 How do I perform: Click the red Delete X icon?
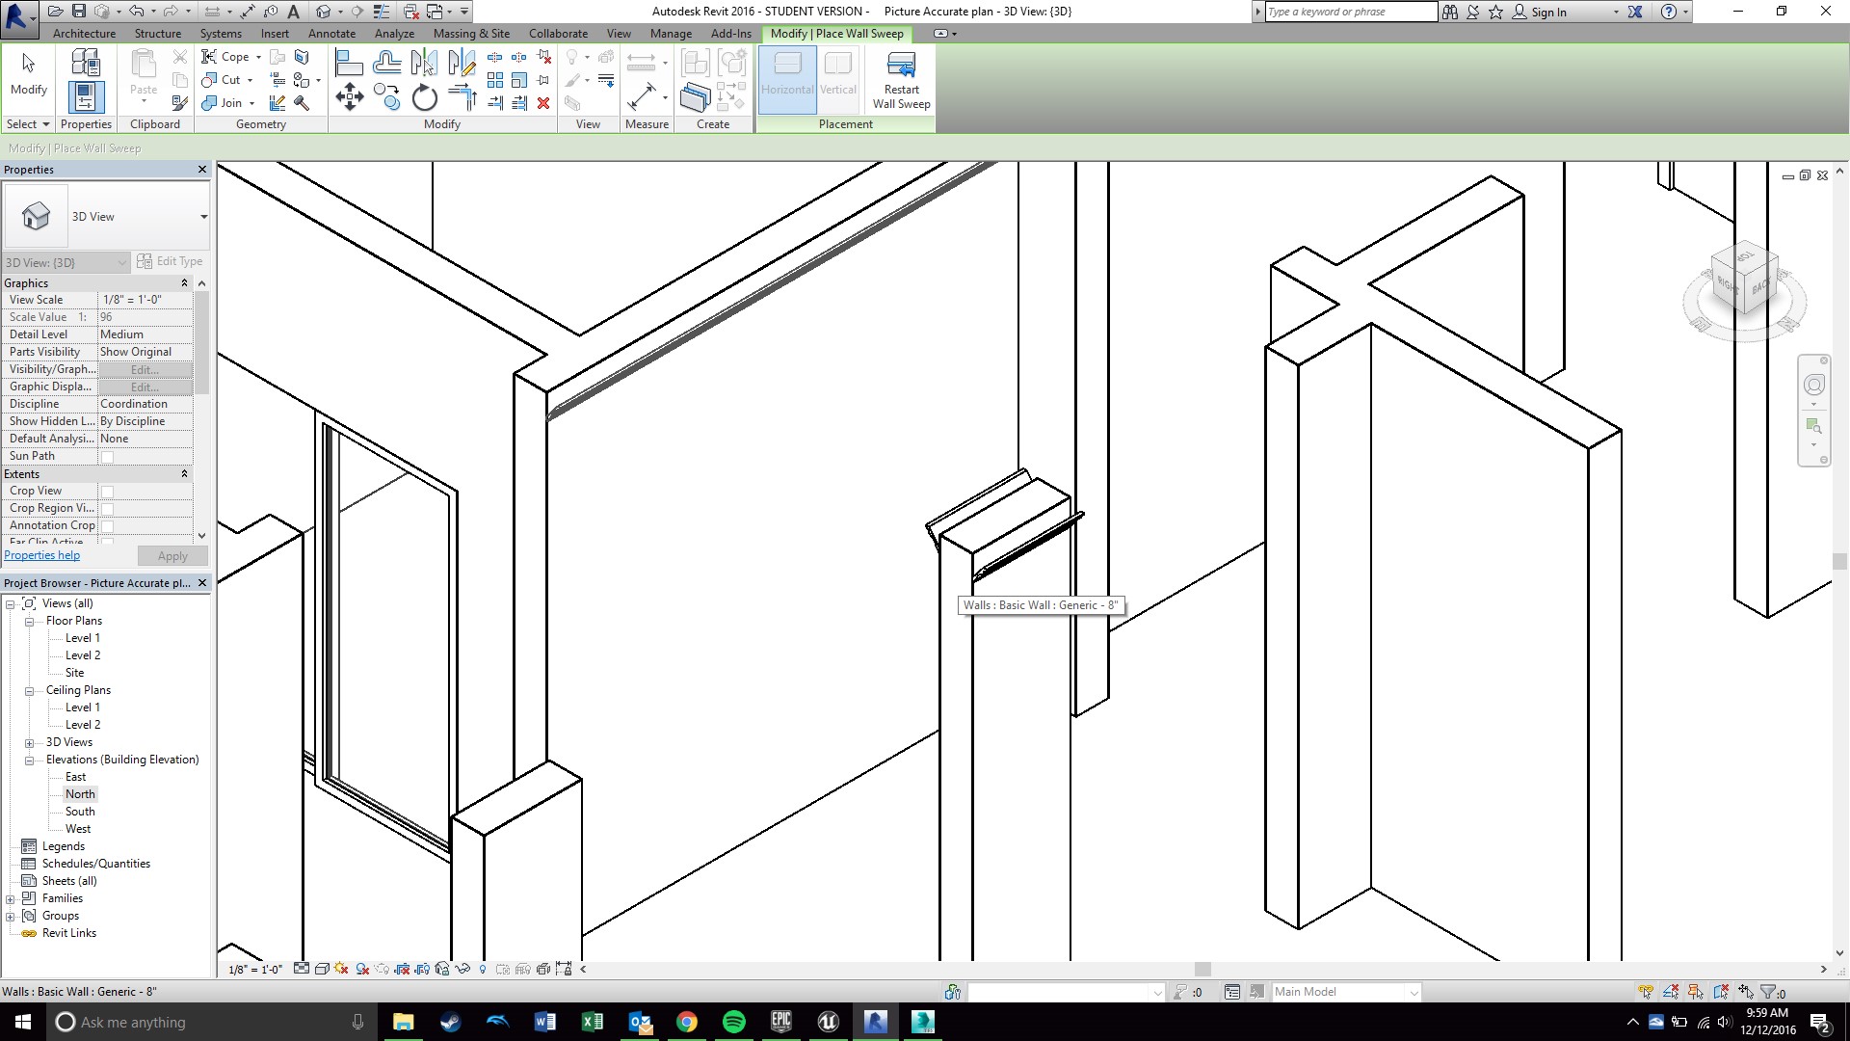543,103
